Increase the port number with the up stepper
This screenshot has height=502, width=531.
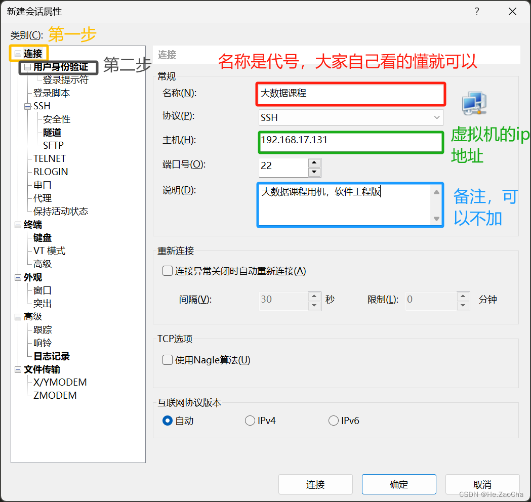pos(314,164)
